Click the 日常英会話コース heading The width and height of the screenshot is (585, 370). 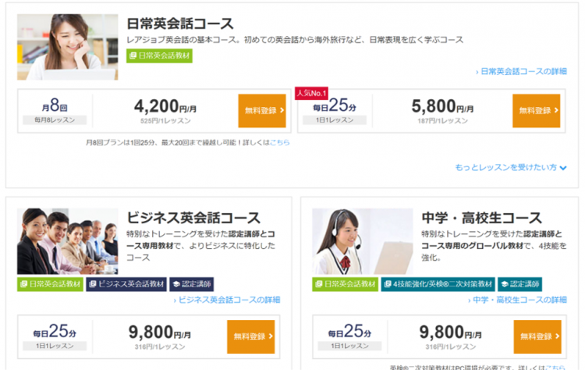(x=180, y=24)
